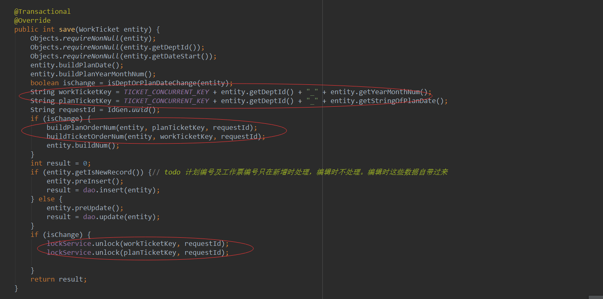Click the else keyword
The height and width of the screenshot is (299, 603).
[x=47, y=199]
